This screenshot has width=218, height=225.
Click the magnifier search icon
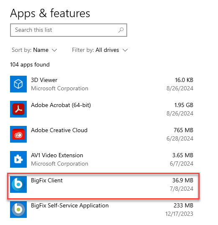click(x=121, y=30)
